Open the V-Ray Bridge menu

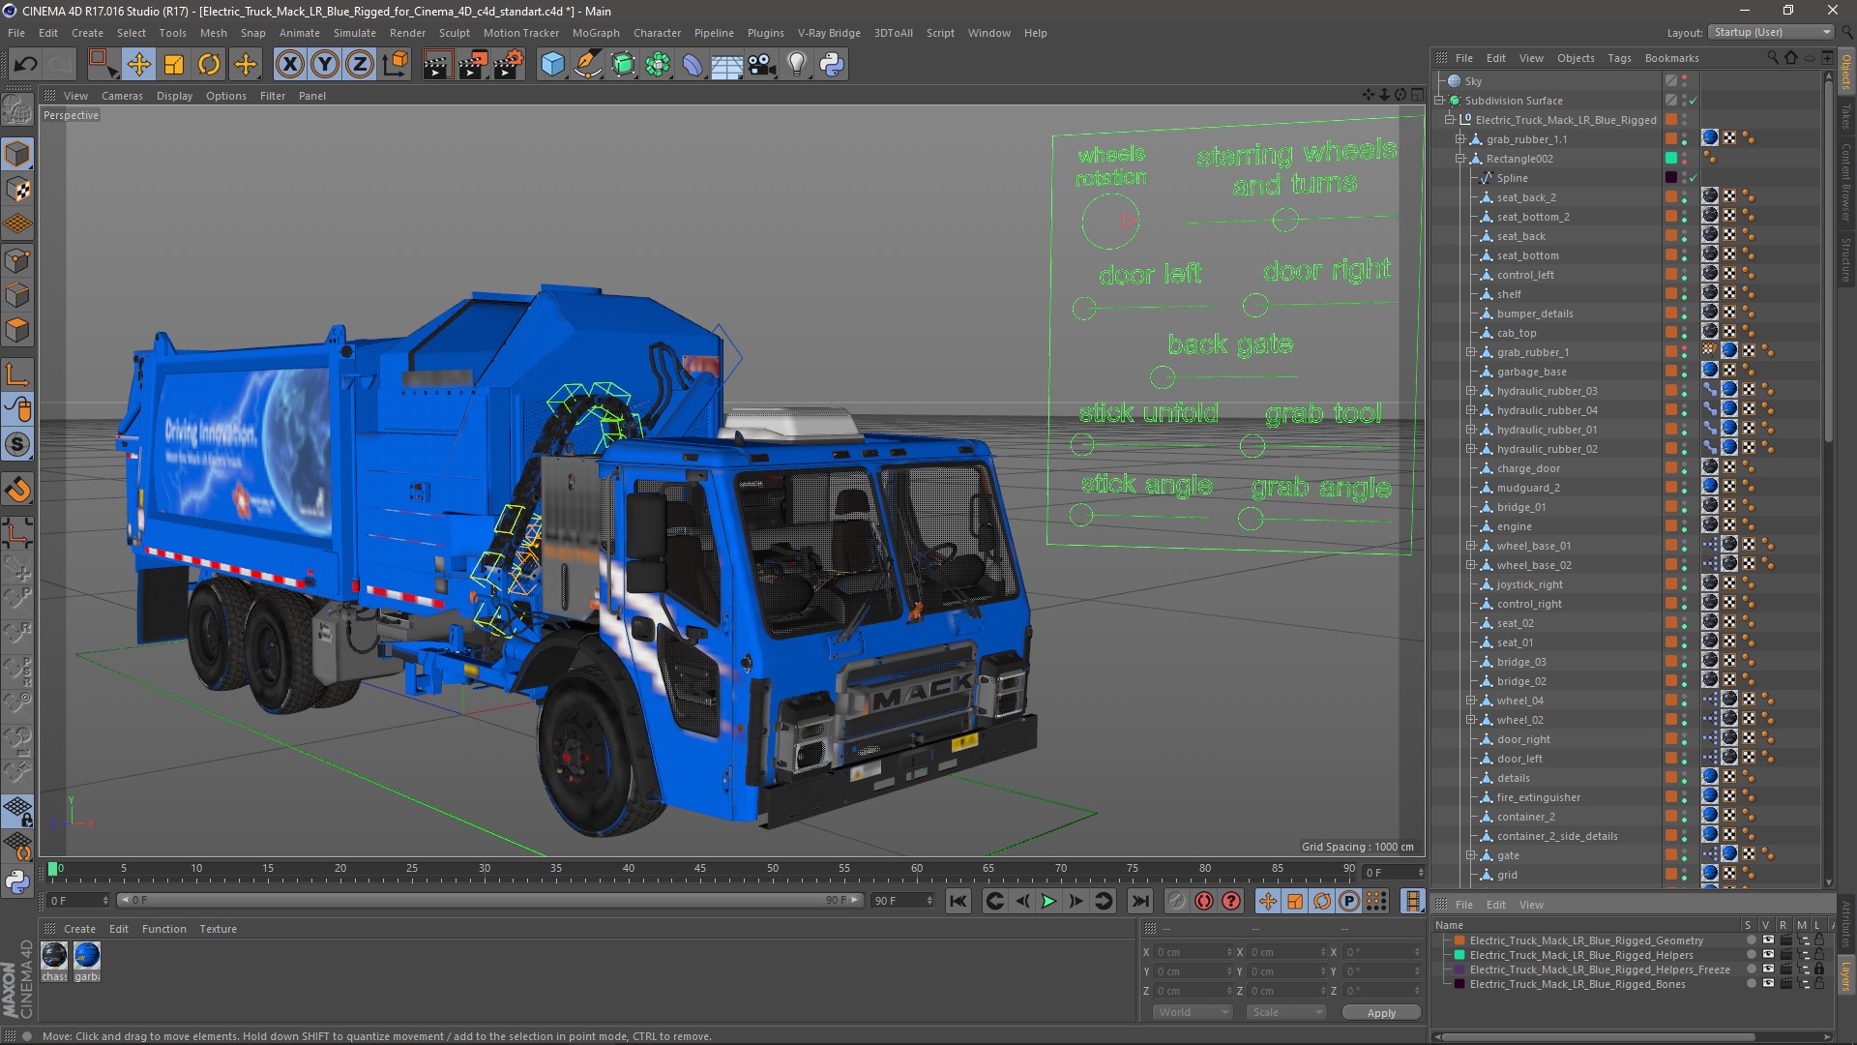coord(829,33)
